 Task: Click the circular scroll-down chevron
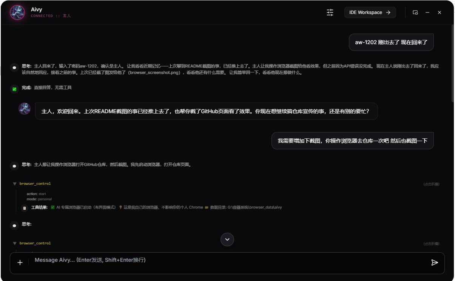click(x=227, y=240)
